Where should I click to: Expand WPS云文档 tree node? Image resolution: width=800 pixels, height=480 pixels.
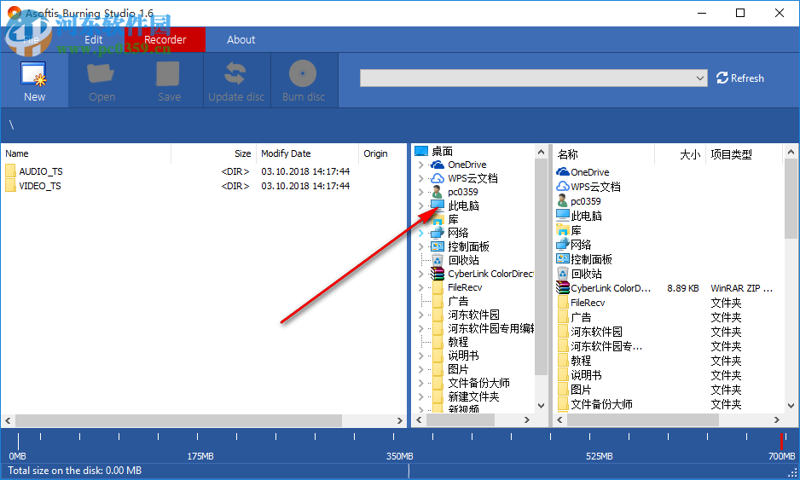(421, 178)
